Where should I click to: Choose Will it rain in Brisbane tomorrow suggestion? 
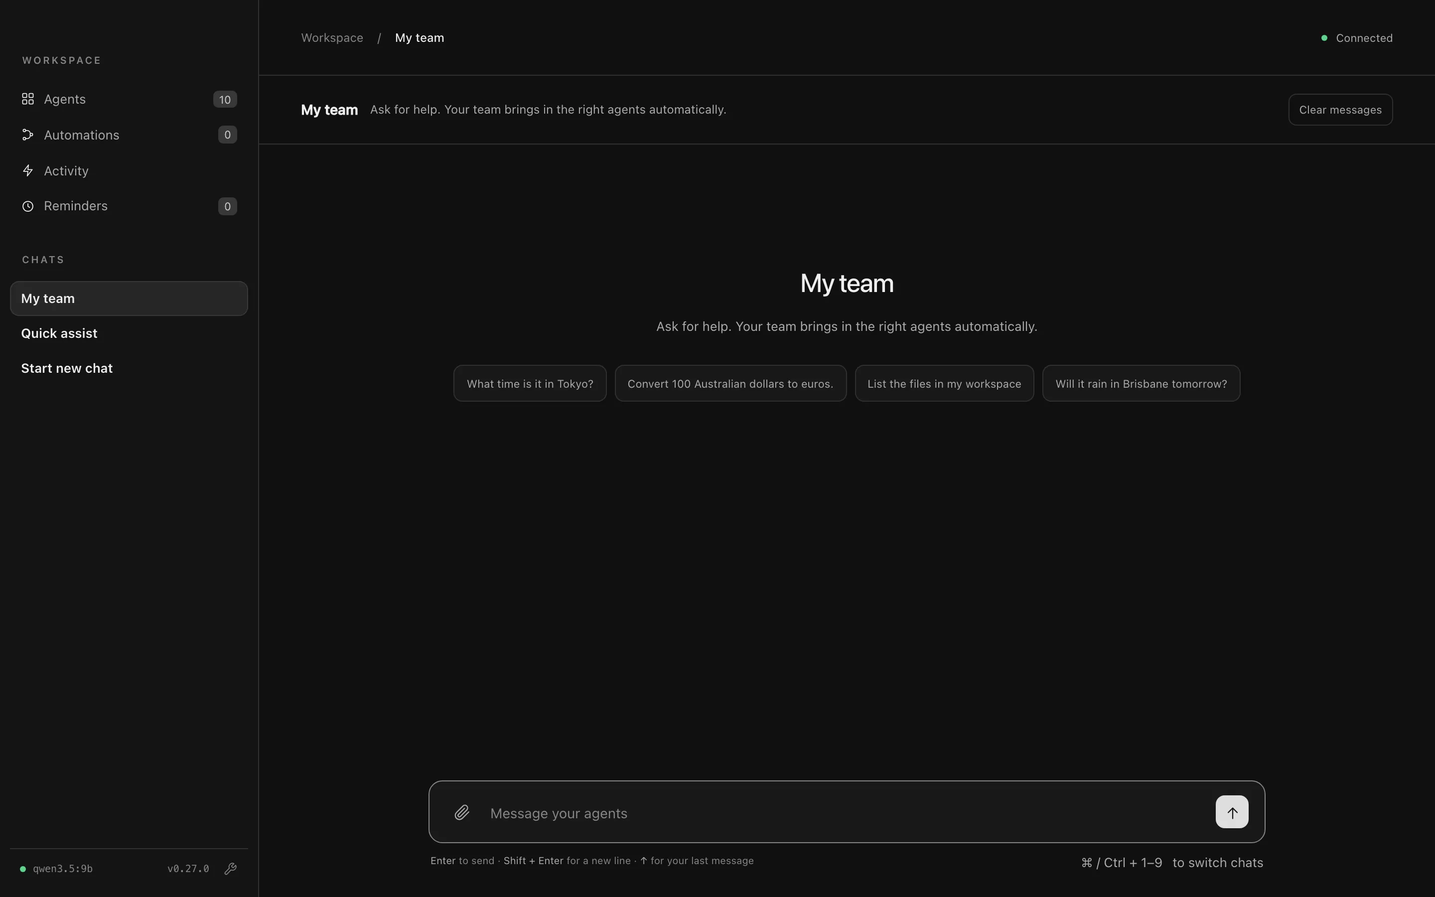(1141, 383)
